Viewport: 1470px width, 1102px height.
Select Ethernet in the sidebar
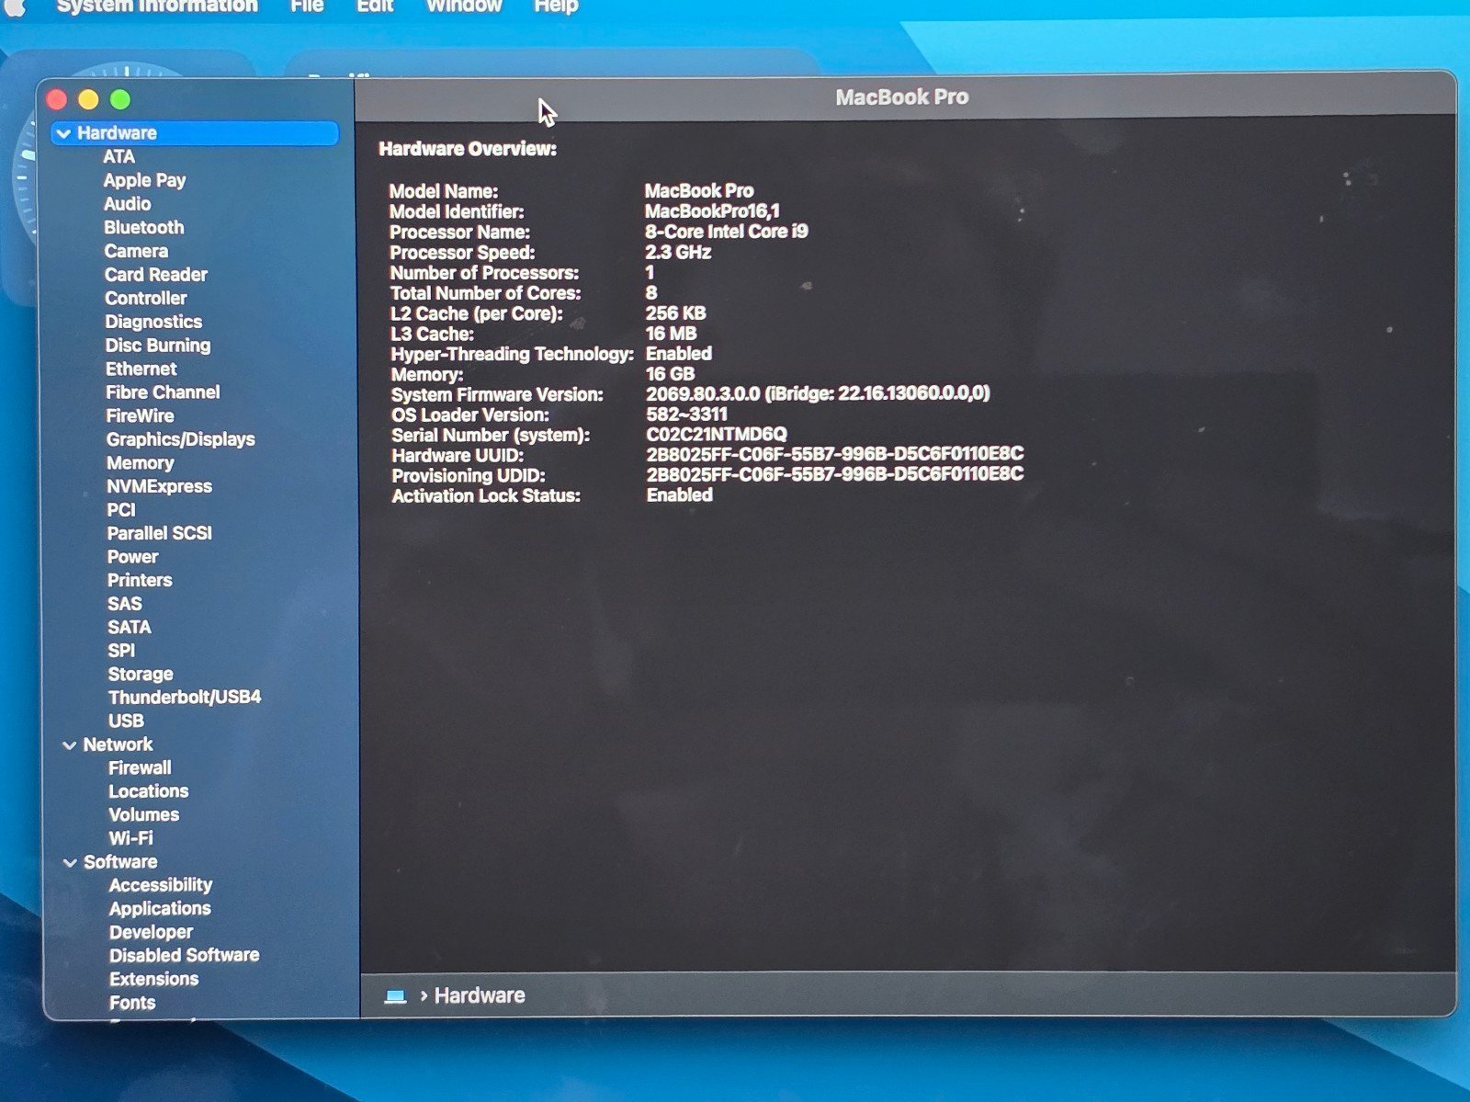pos(141,369)
